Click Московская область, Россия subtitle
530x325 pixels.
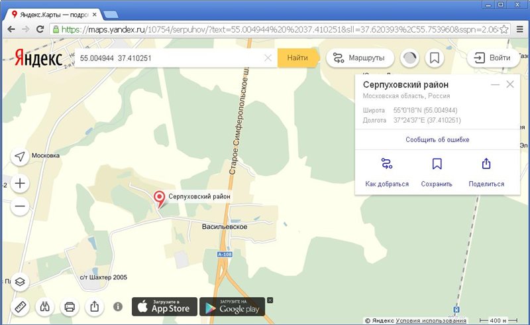406,96
